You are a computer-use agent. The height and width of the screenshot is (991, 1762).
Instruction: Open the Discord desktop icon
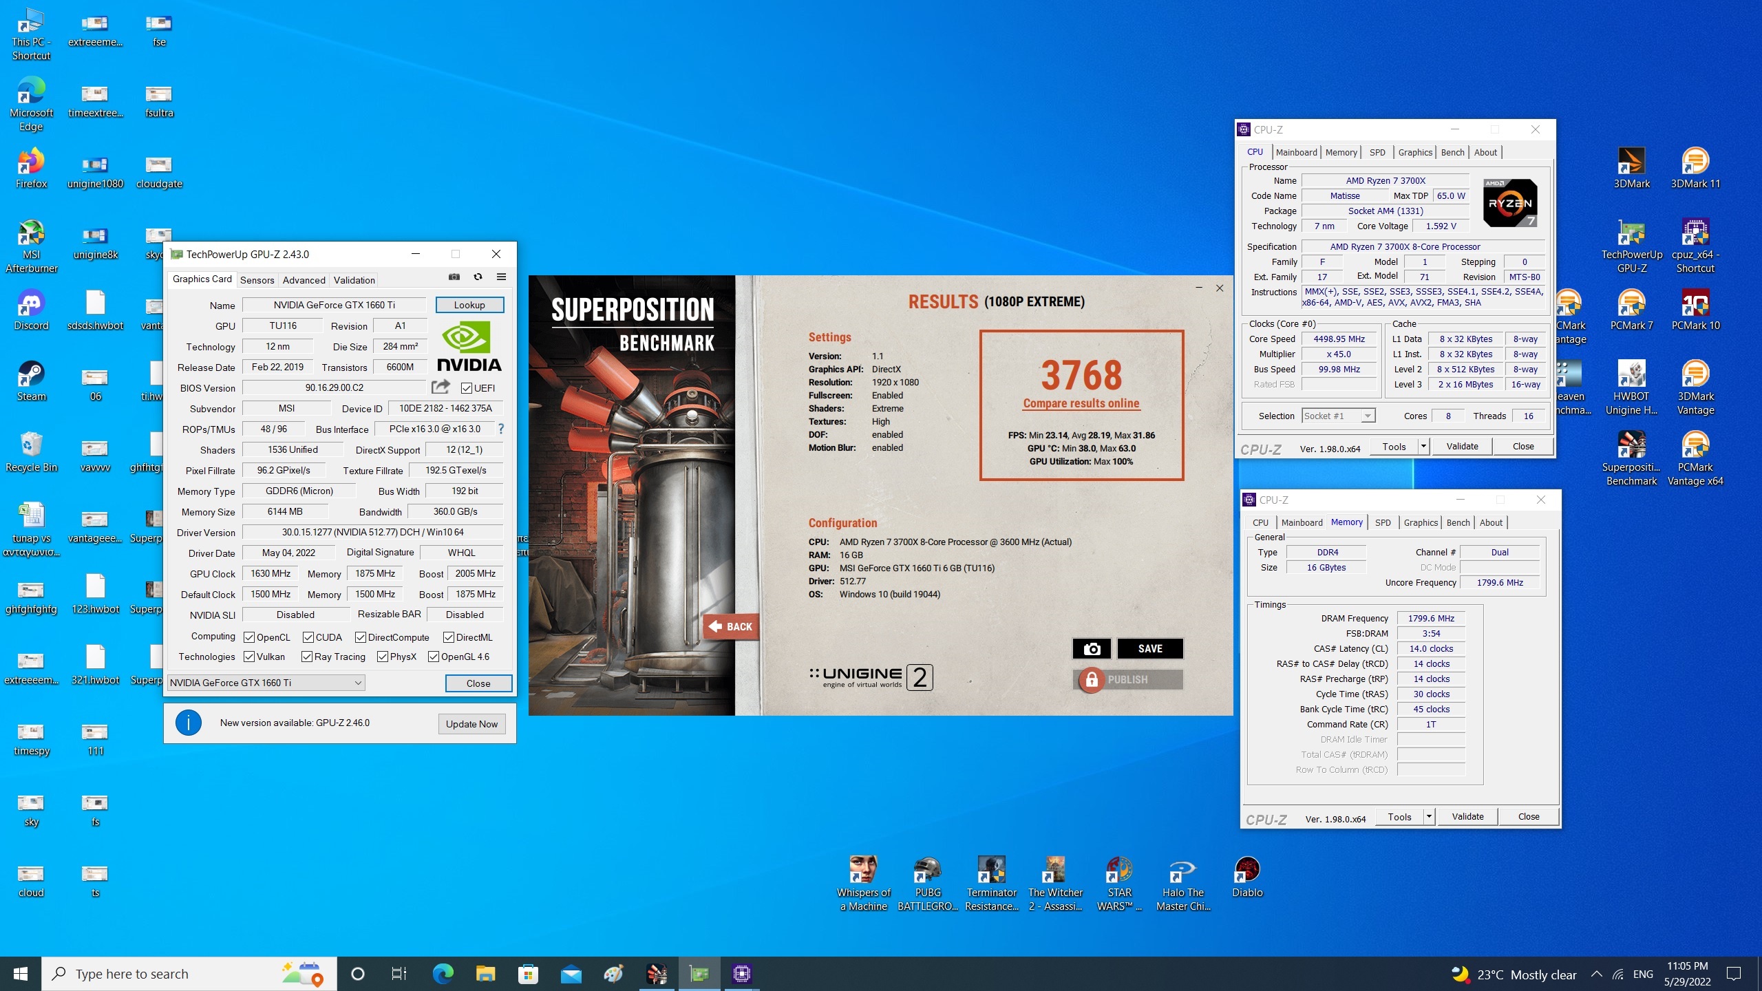coord(31,310)
